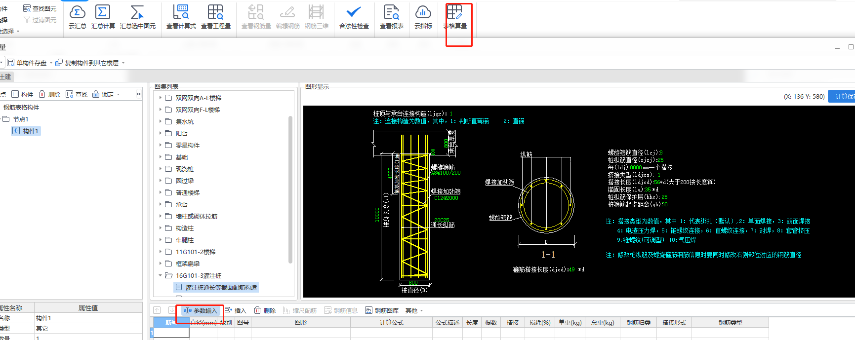
Task: Click 编辑钢筋 edit rebar icon
Action: point(287,17)
